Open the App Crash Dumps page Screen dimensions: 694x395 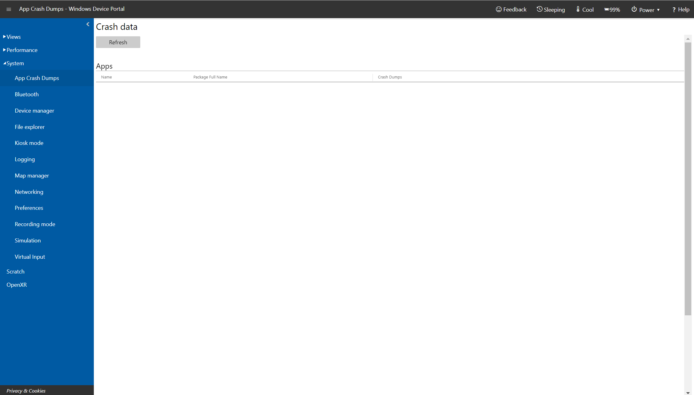[37, 78]
